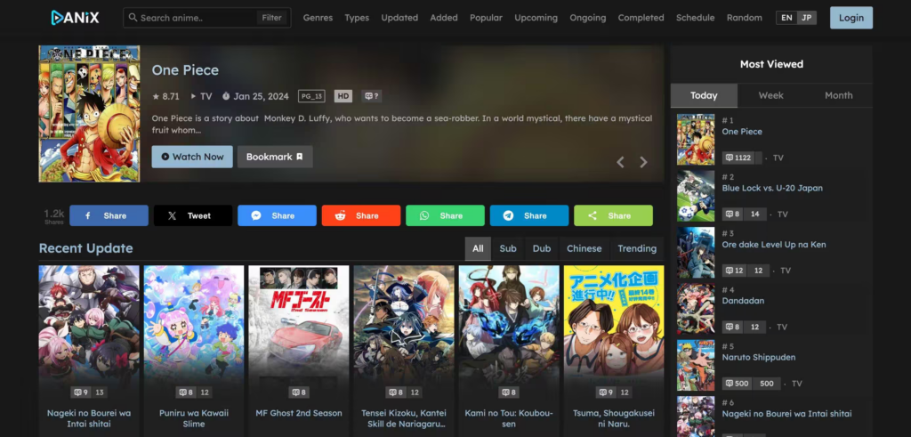Share on Reddit
This screenshot has height=437, width=911.
pos(361,215)
